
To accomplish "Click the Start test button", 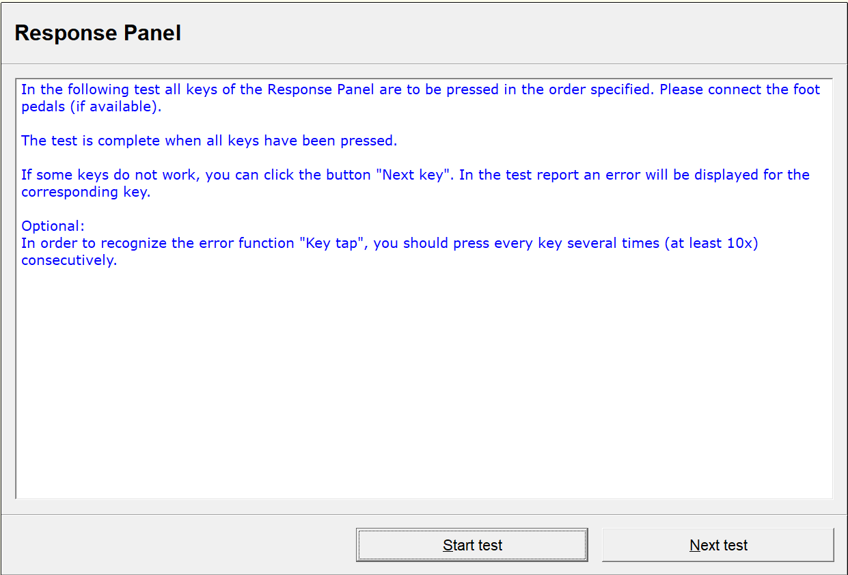I will [x=471, y=545].
